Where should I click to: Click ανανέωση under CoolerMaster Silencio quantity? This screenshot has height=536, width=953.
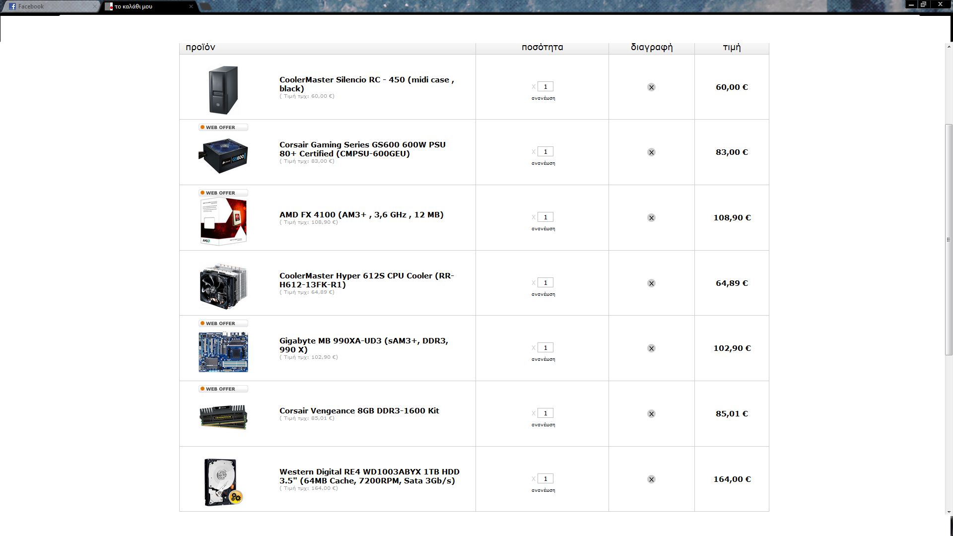(x=544, y=98)
